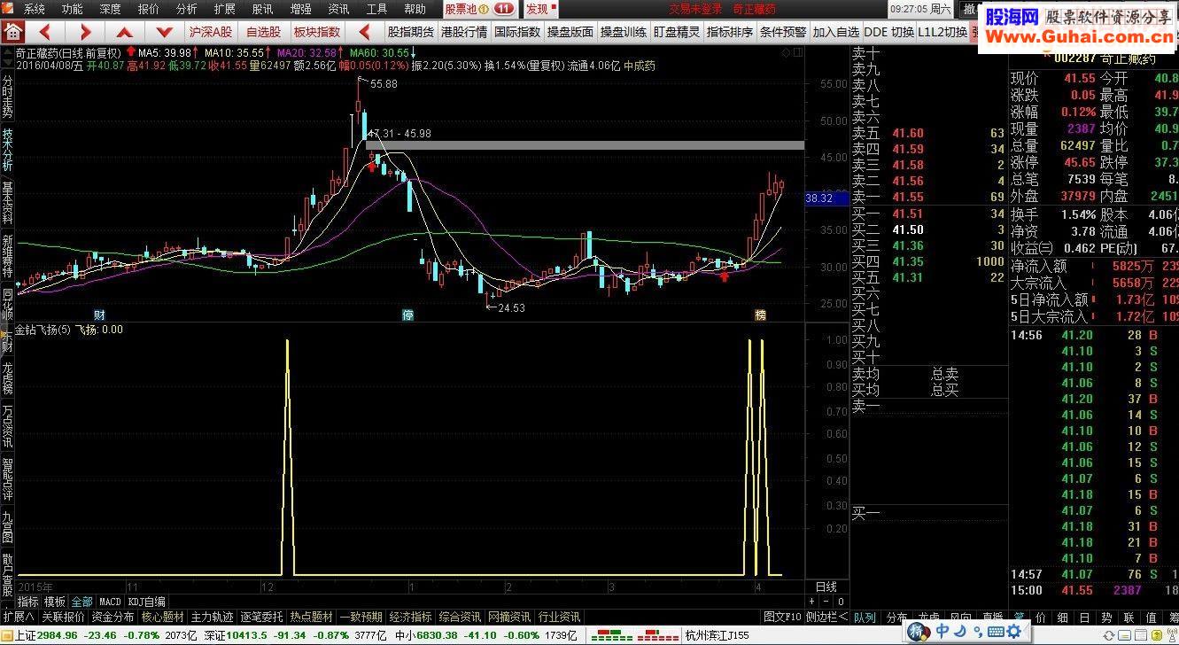Open the 功能 menu
1179x645 pixels.
click(73, 9)
